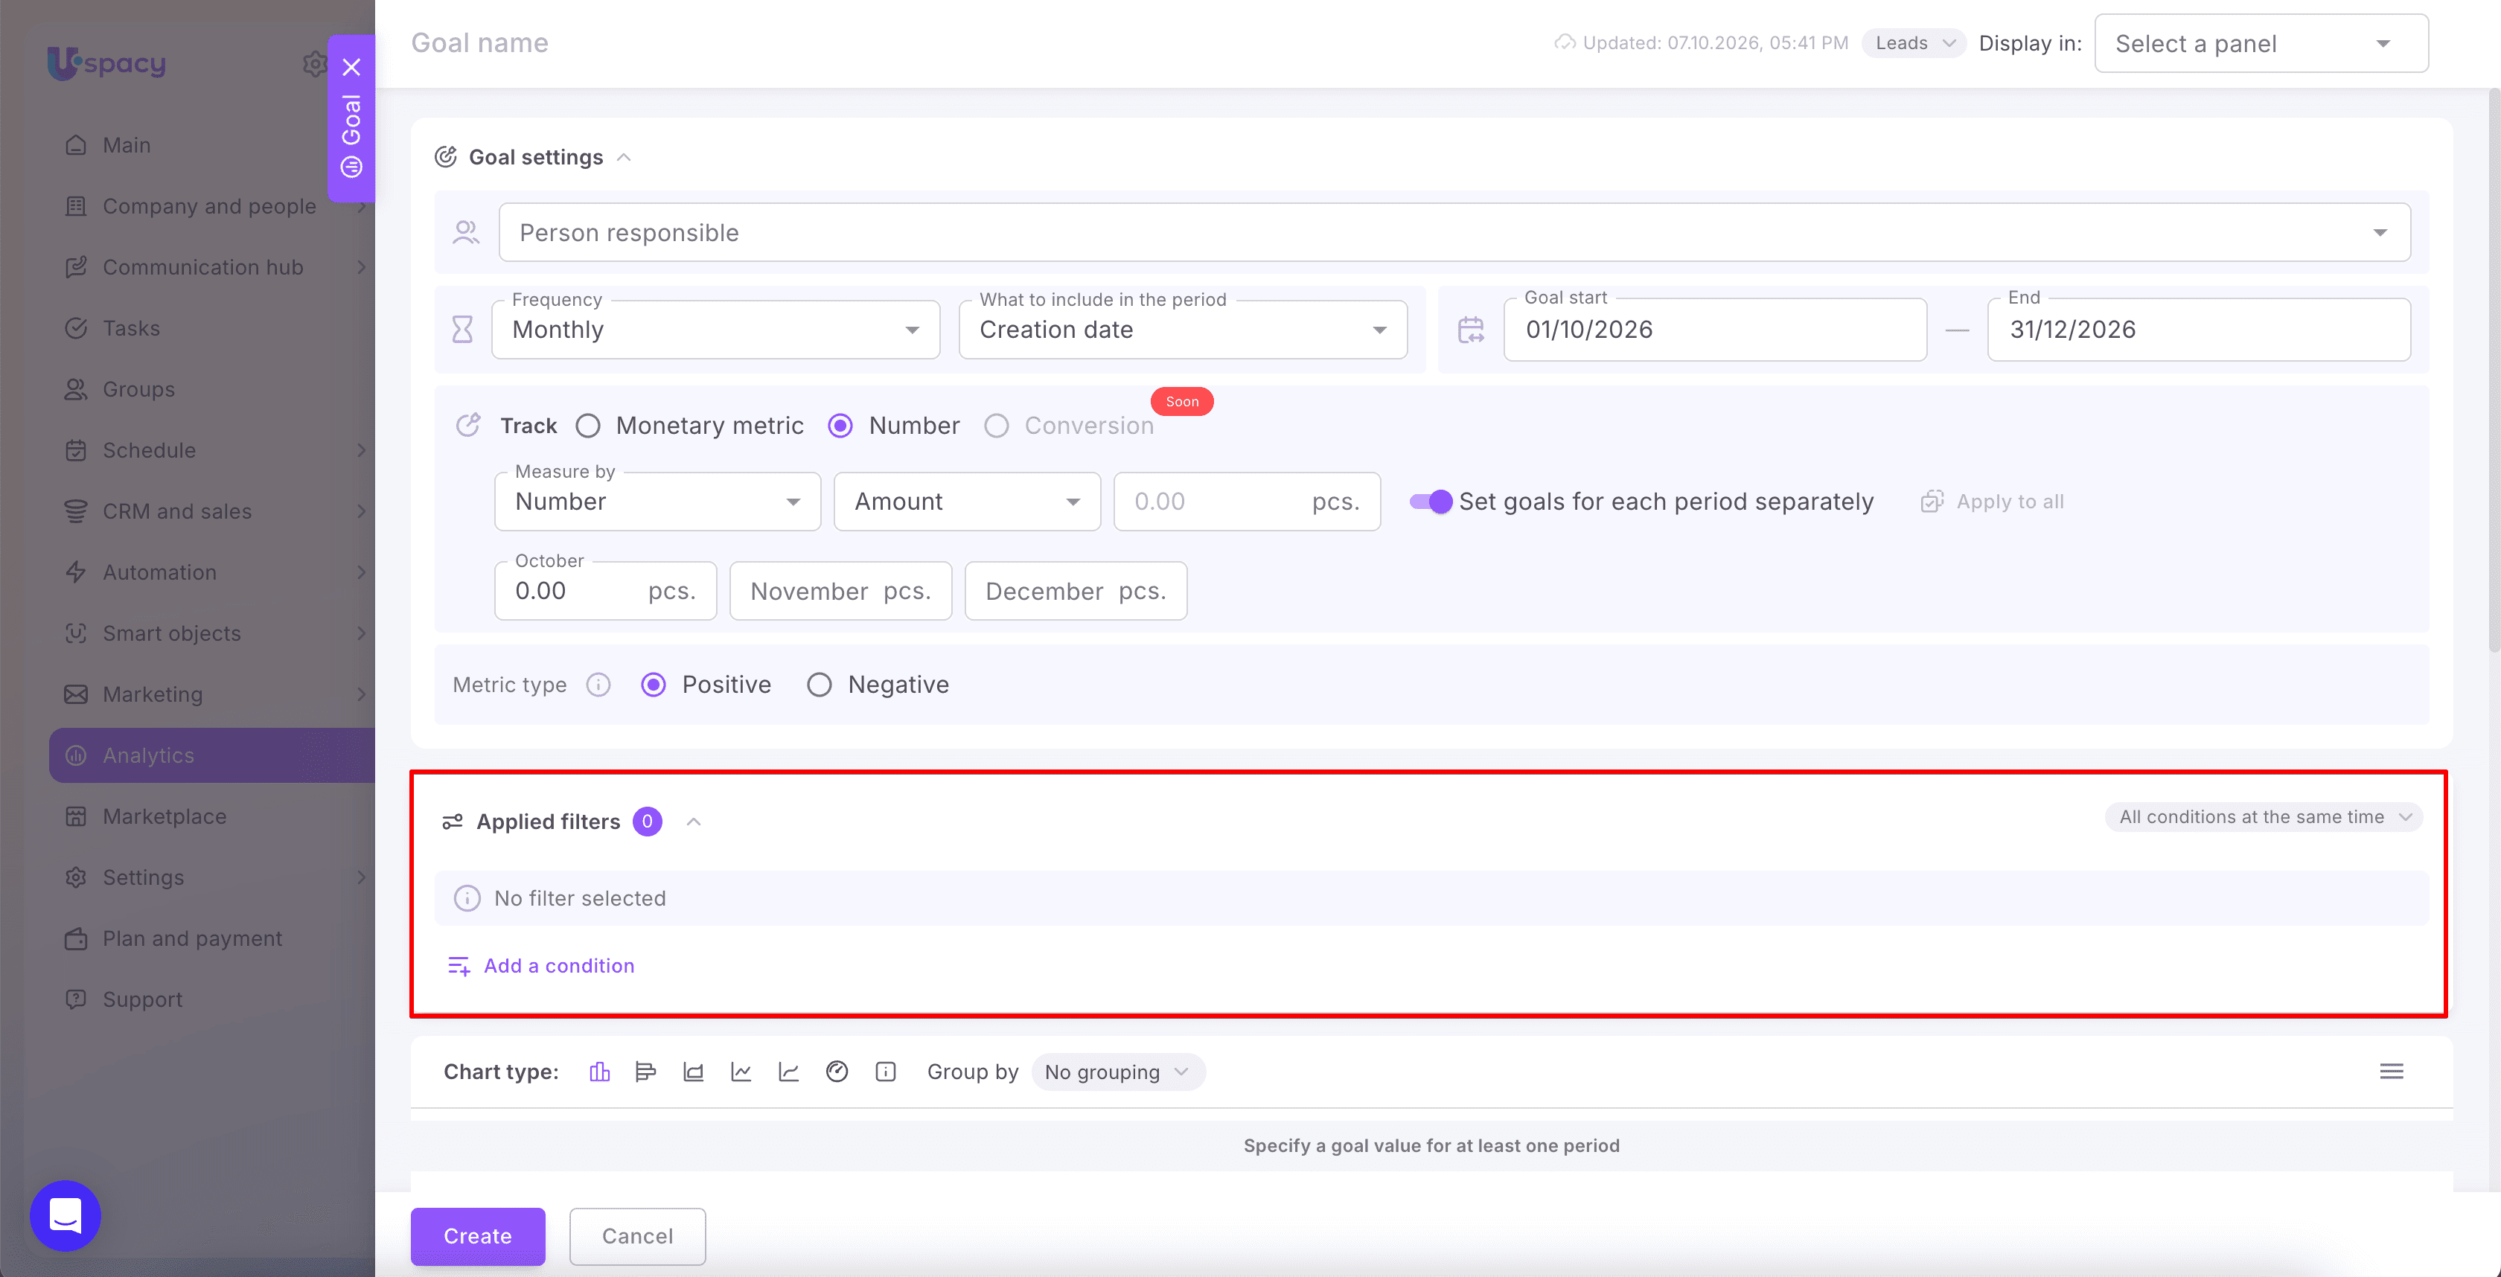This screenshot has width=2501, height=1277.
Task: Click the Create button
Action: pos(478,1235)
